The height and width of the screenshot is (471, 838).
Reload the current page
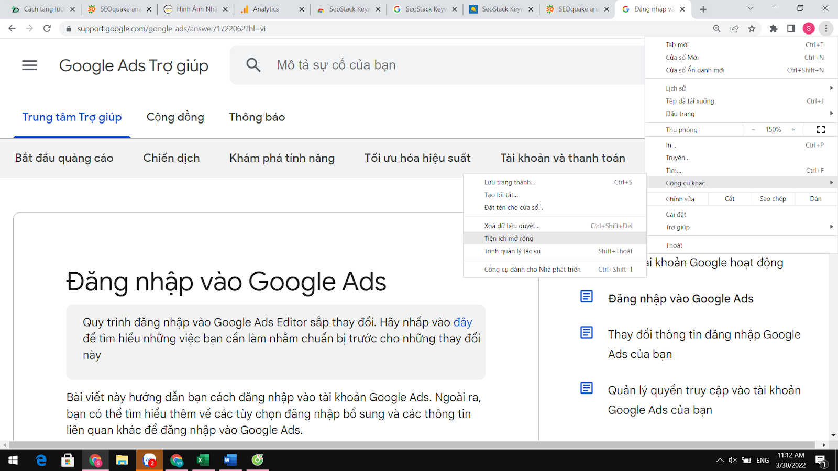point(47,28)
